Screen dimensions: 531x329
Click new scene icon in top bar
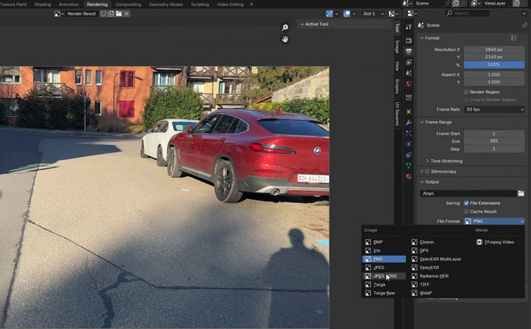pyautogui.click(x=456, y=3)
